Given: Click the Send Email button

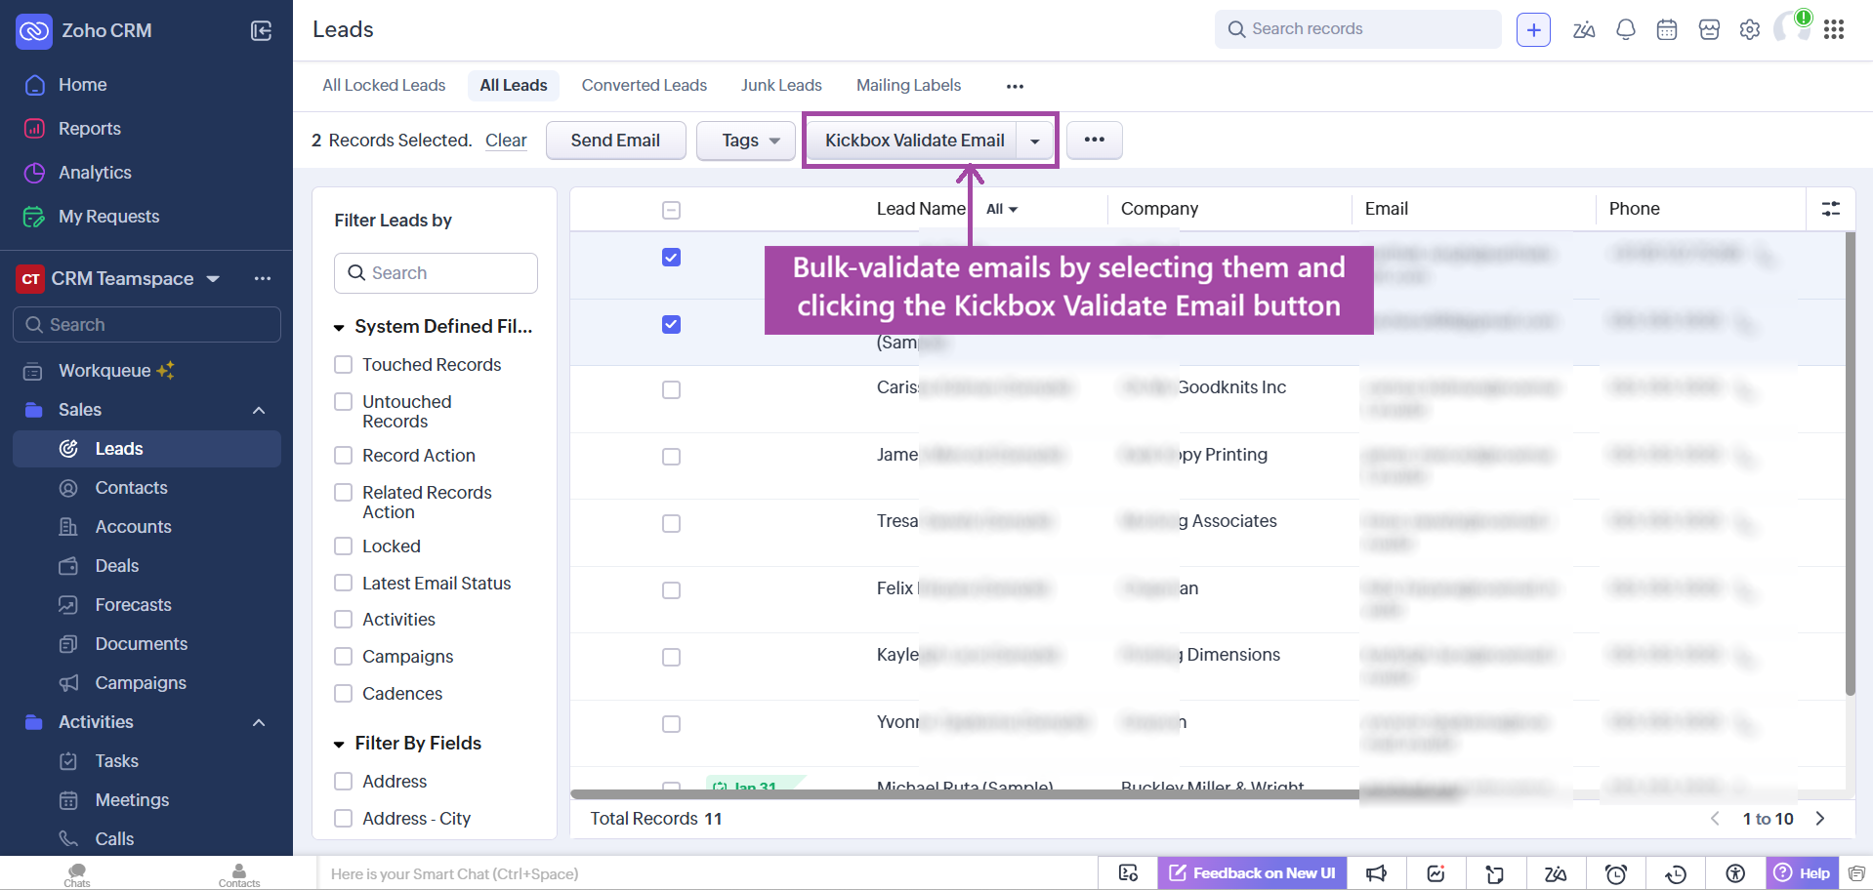Looking at the screenshot, I should click(x=615, y=141).
